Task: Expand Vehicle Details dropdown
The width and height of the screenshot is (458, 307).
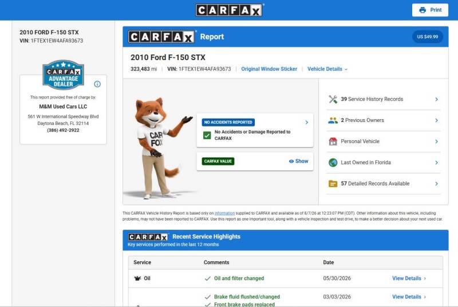Action: [327, 69]
